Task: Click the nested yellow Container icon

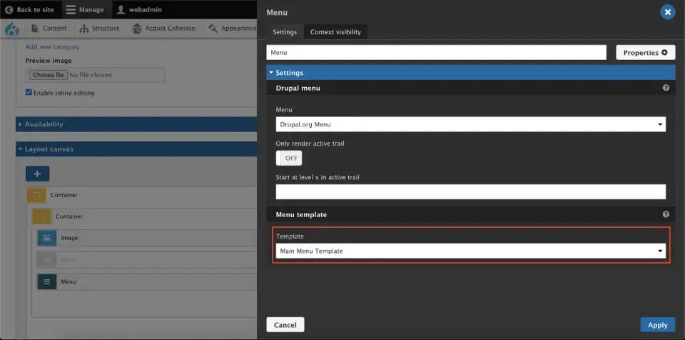Action: [x=41, y=216]
